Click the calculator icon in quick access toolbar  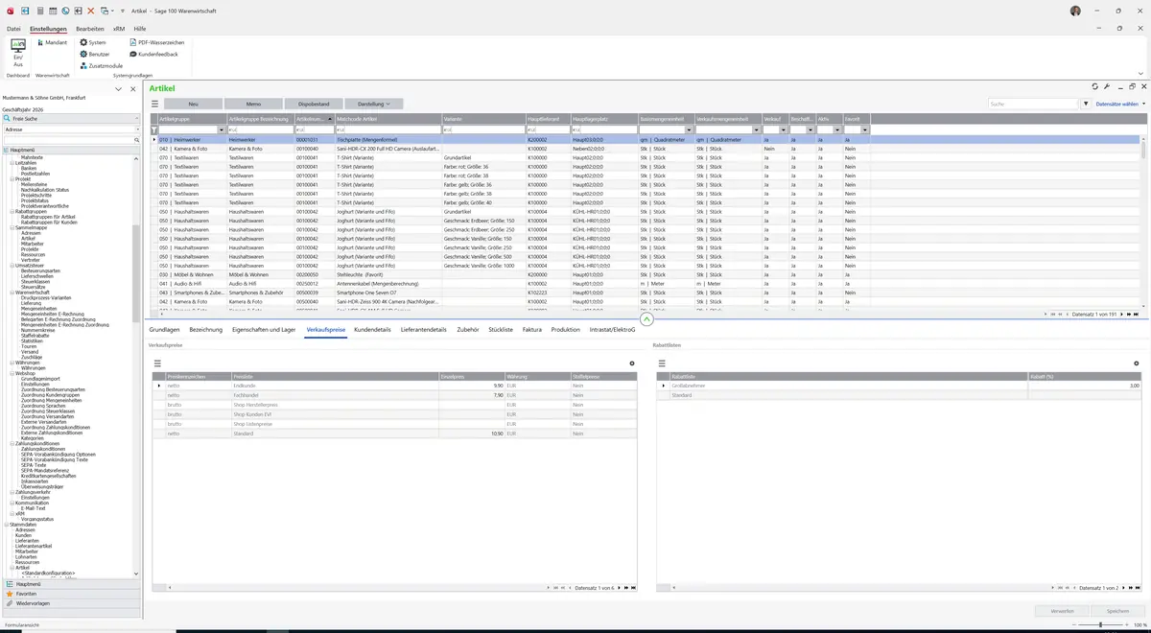click(39, 11)
